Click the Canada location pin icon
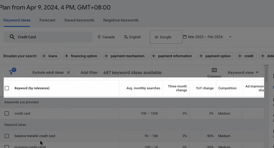The image size is (274, 148). point(99,37)
